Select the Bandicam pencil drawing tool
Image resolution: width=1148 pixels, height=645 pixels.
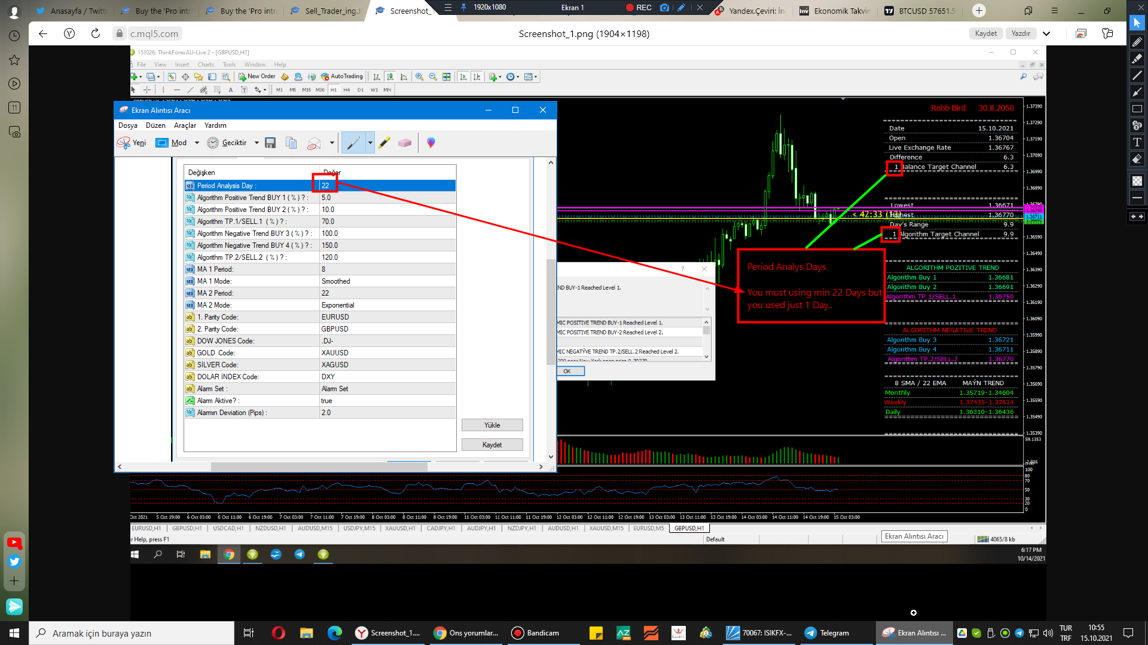tap(1137, 42)
